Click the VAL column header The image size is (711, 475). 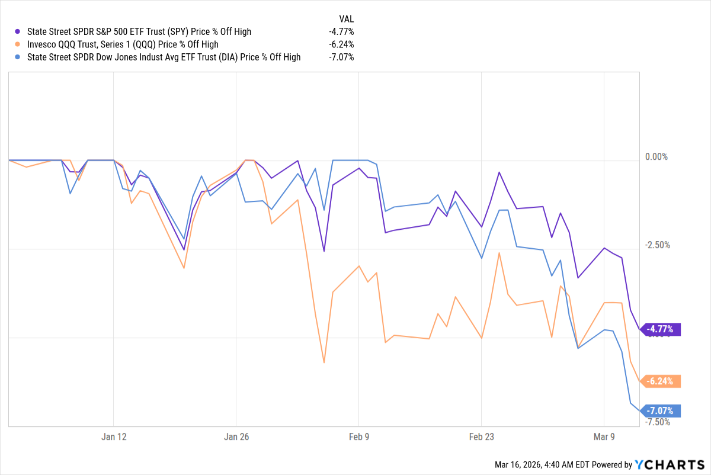(x=346, y=19)
